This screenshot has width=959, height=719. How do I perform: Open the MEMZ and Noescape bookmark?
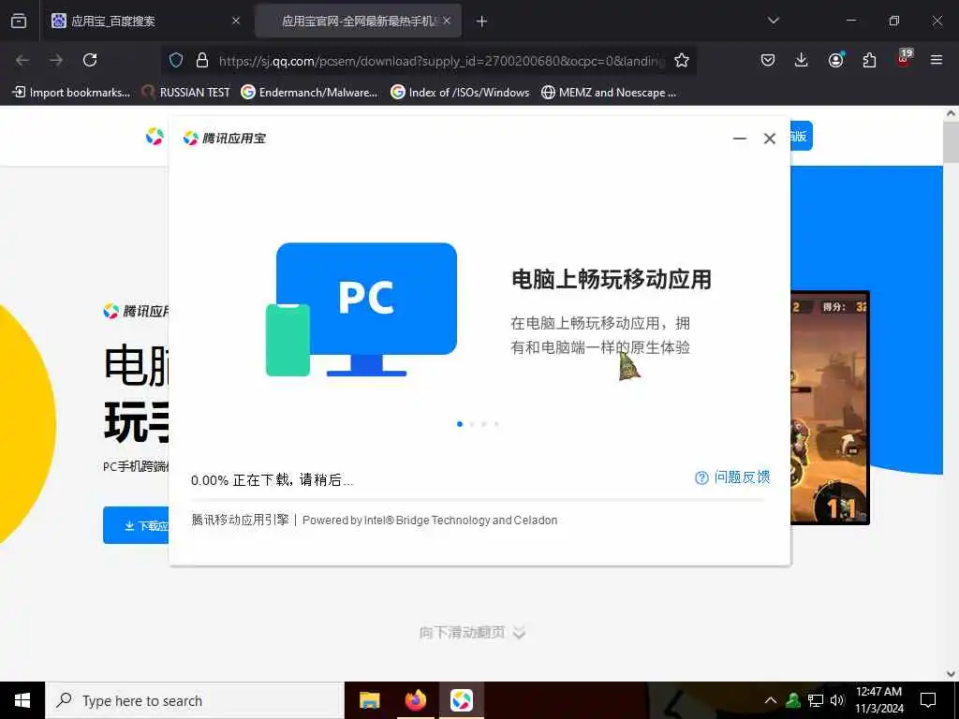click(609, 93)
